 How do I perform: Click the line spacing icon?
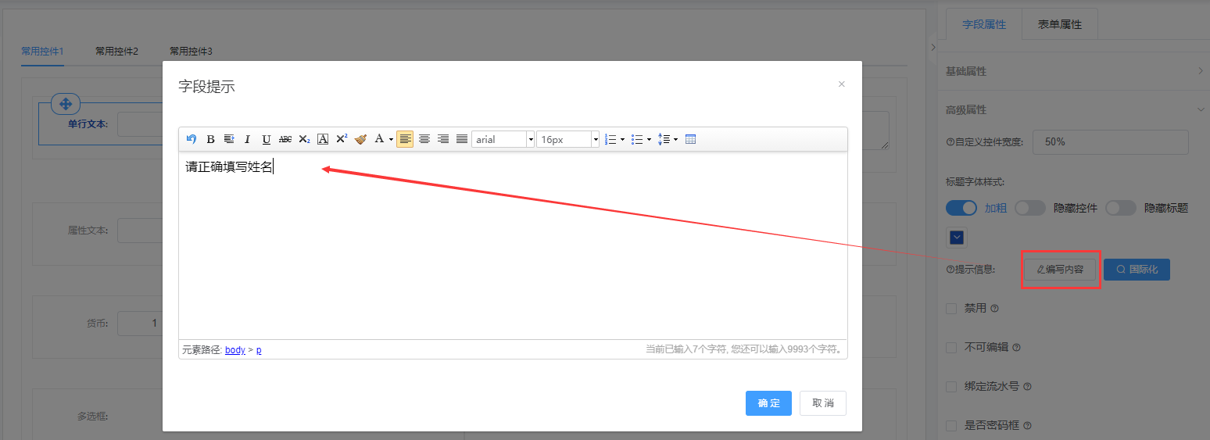664,139
